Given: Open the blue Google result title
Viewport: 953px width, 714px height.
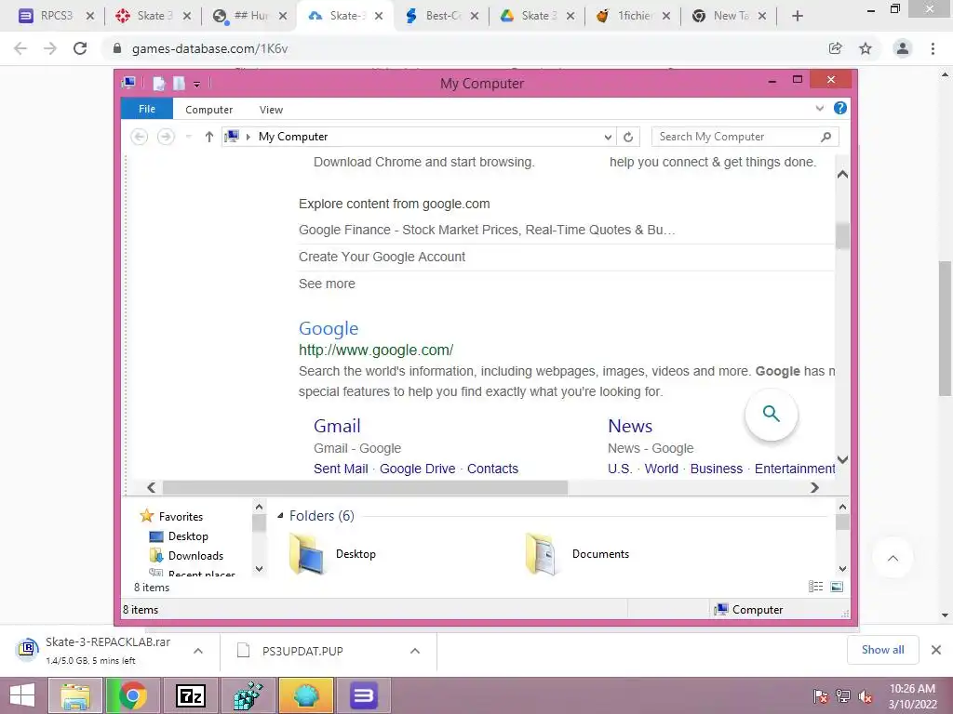Looking at the screenshot, I should click(x=329, y=328).
